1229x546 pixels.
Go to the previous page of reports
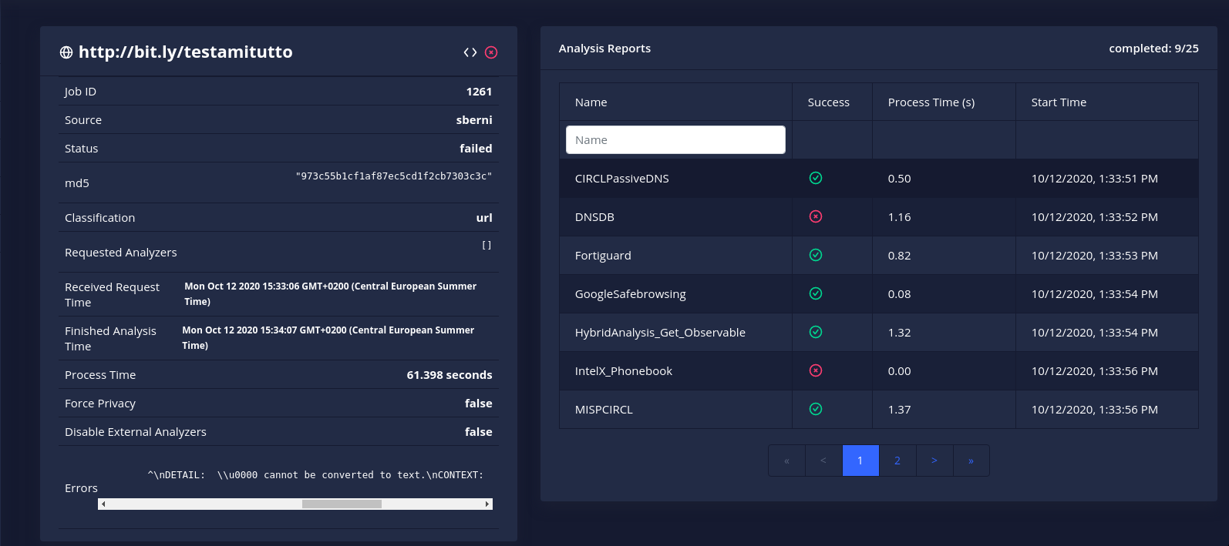tap(823, 461)
